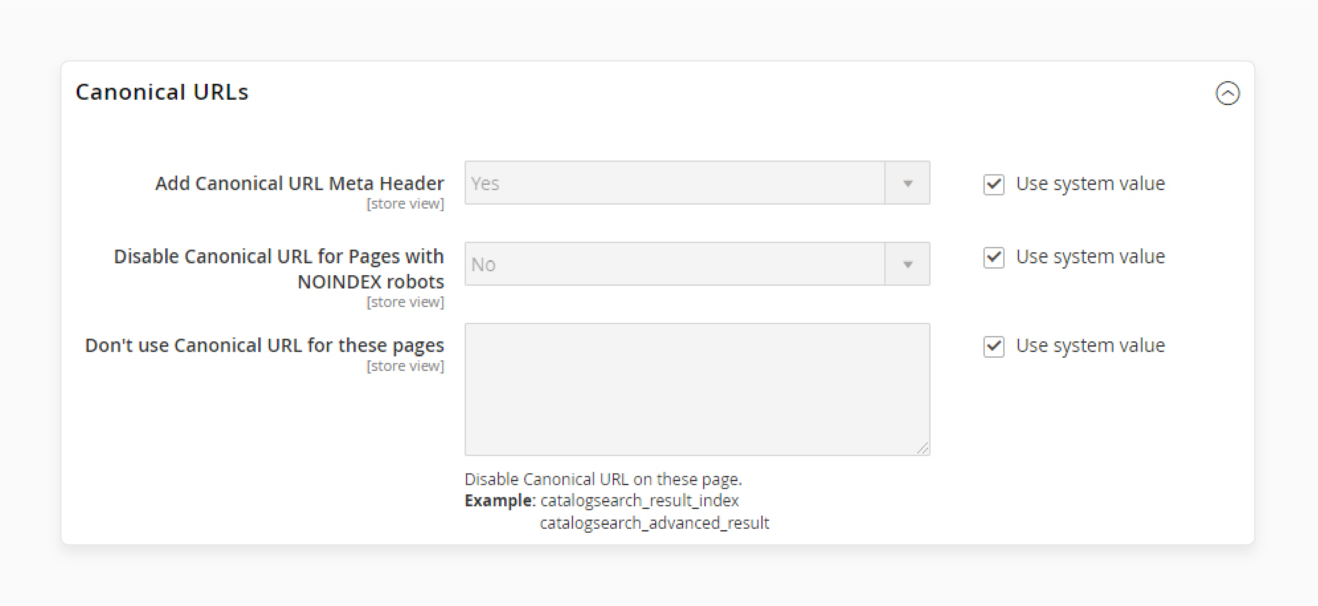The height and width of the screenshot is (606, 1318).
Task: Open the Disable Canonical URL for NOINDEX dropdown
Action: 697,264
